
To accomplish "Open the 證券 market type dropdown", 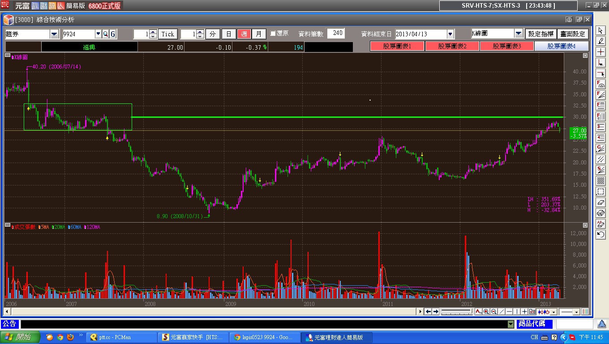I will coord(54,34).
